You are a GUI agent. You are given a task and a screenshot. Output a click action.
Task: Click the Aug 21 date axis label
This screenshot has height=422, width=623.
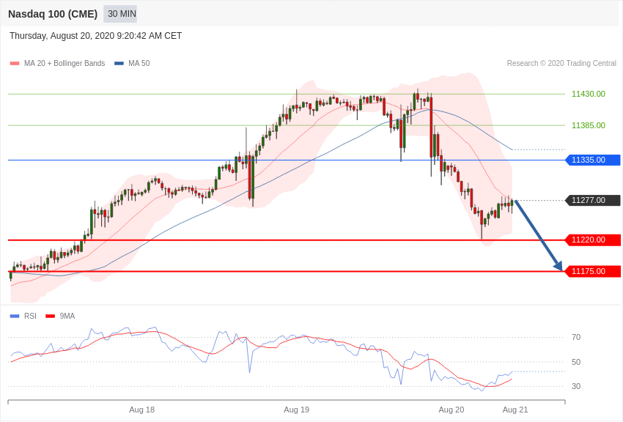(515, 410)
